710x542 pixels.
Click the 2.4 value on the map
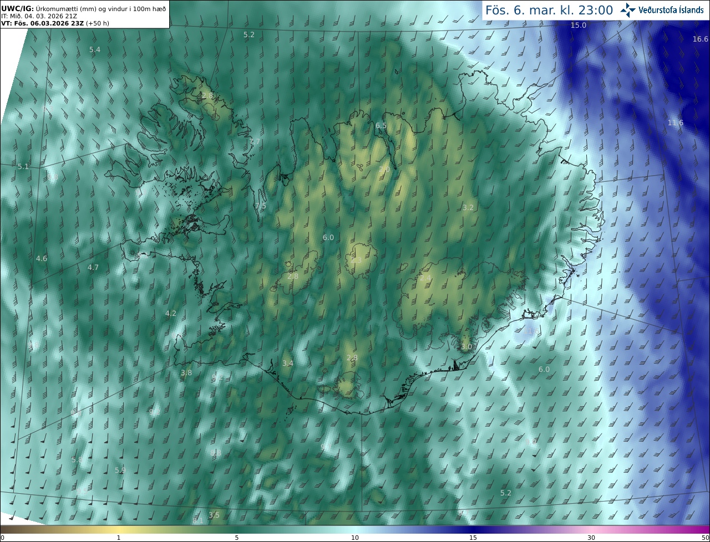[425, 278]
